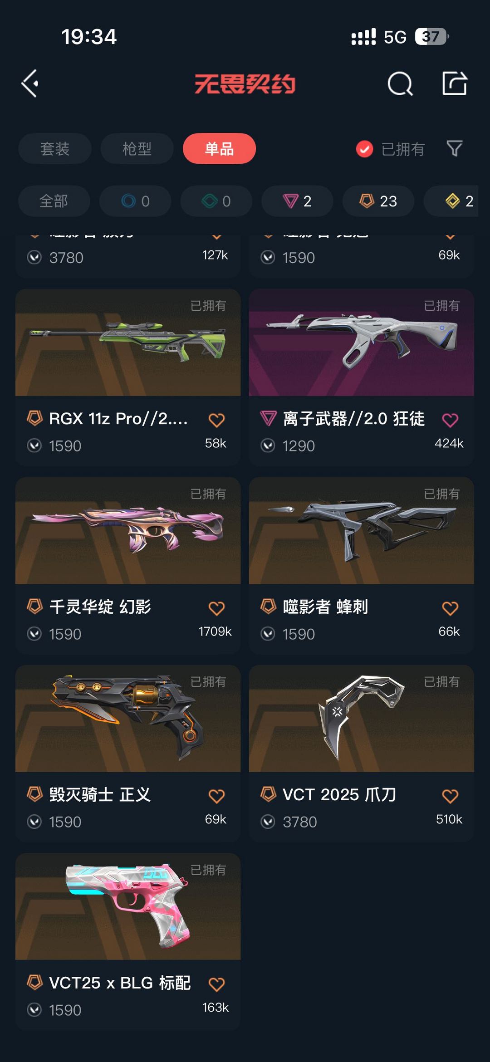490x1062 pixels.
Task: Switch to the 枪型 tab
Action: (x=137, y=148)
